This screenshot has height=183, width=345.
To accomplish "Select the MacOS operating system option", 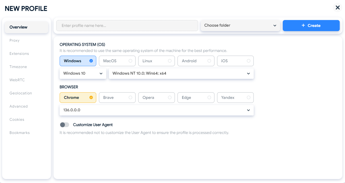I will pos(117,61).
